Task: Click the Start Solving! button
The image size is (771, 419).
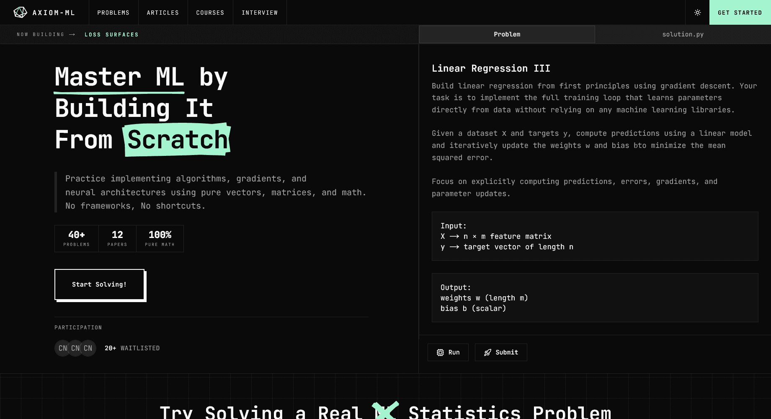Action: tap(100, 285)
